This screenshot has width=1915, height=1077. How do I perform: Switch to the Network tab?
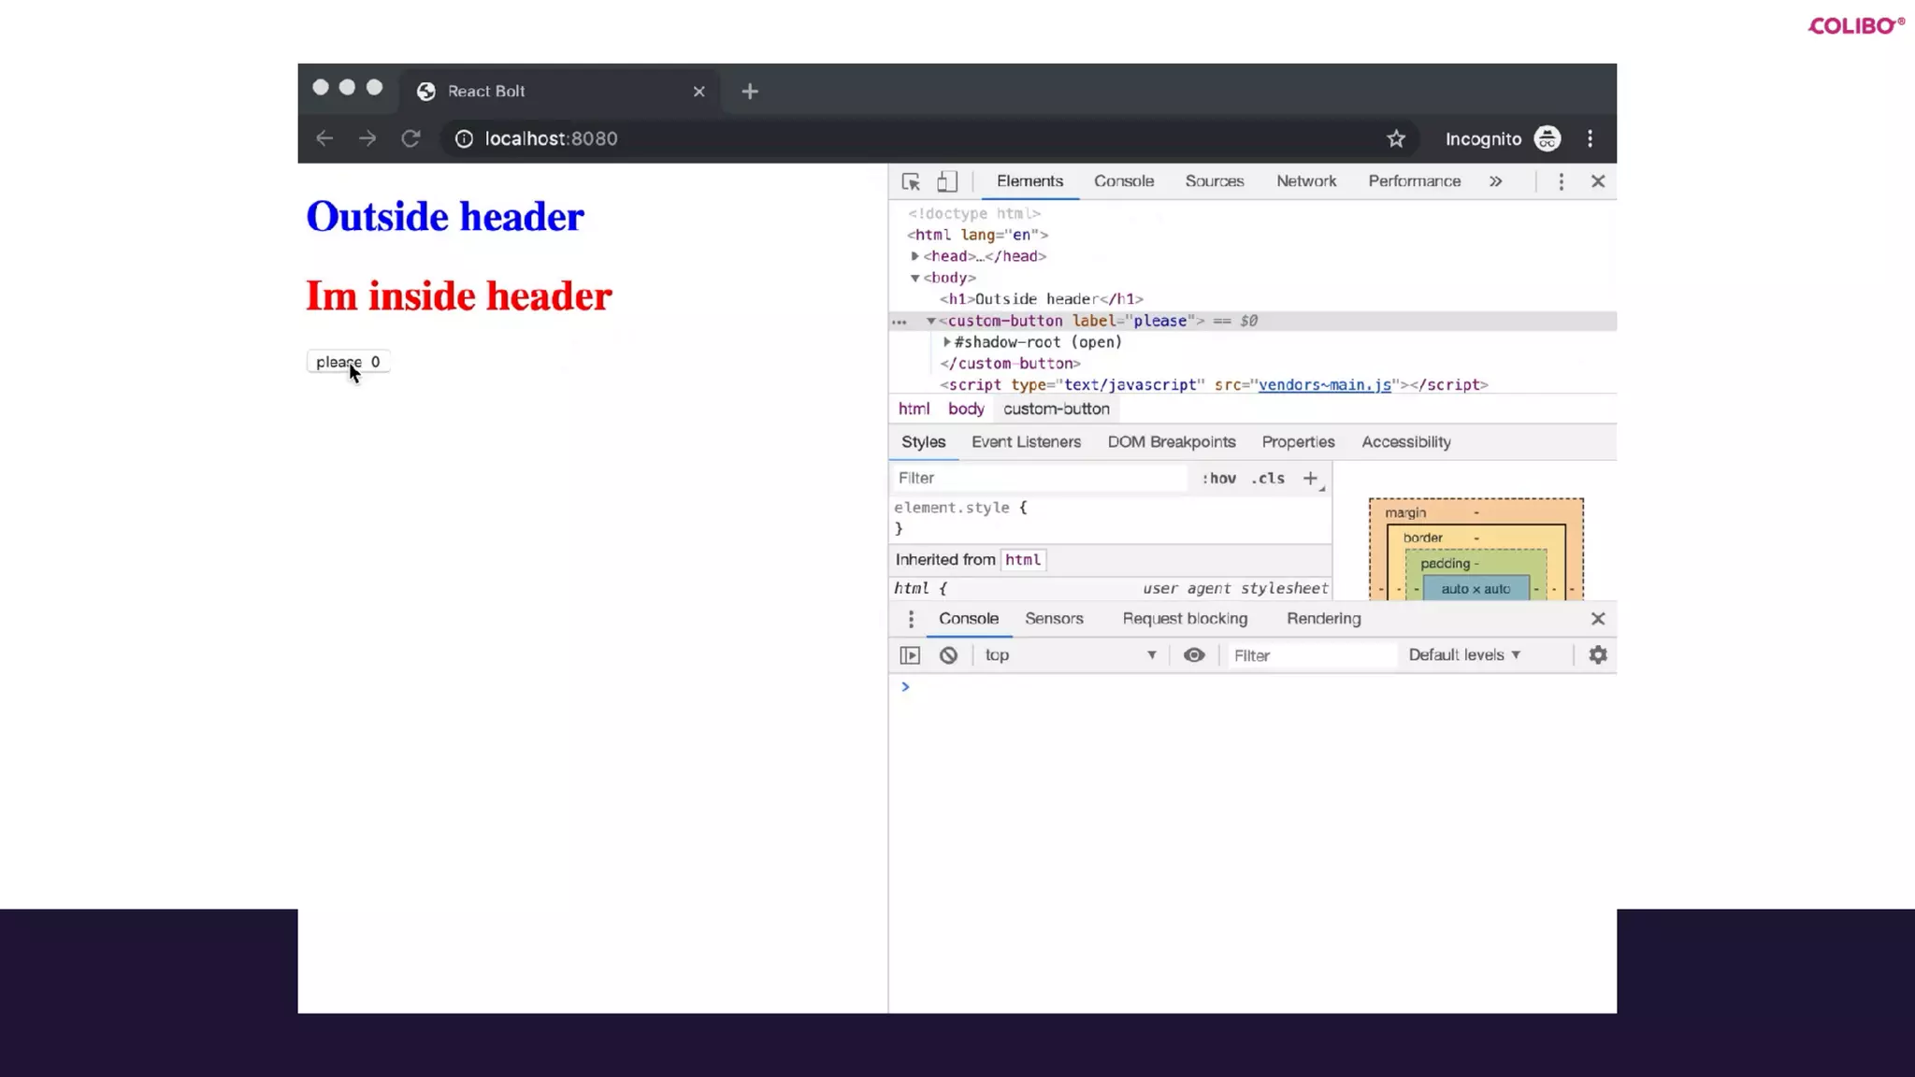coord(1305,181)
